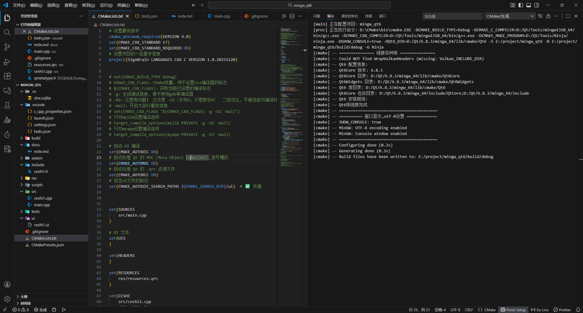Click the code minimap overview
Image resolution: width=583 pixels, height=313 pixels.
[291, 97]
